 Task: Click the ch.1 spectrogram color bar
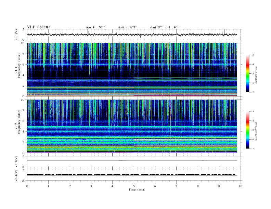tap(248, 74)
